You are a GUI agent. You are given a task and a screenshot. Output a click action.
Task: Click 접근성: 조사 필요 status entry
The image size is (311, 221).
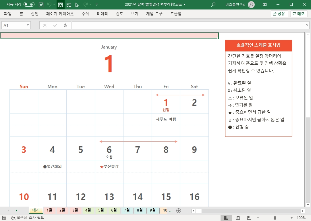pos(27,218)
